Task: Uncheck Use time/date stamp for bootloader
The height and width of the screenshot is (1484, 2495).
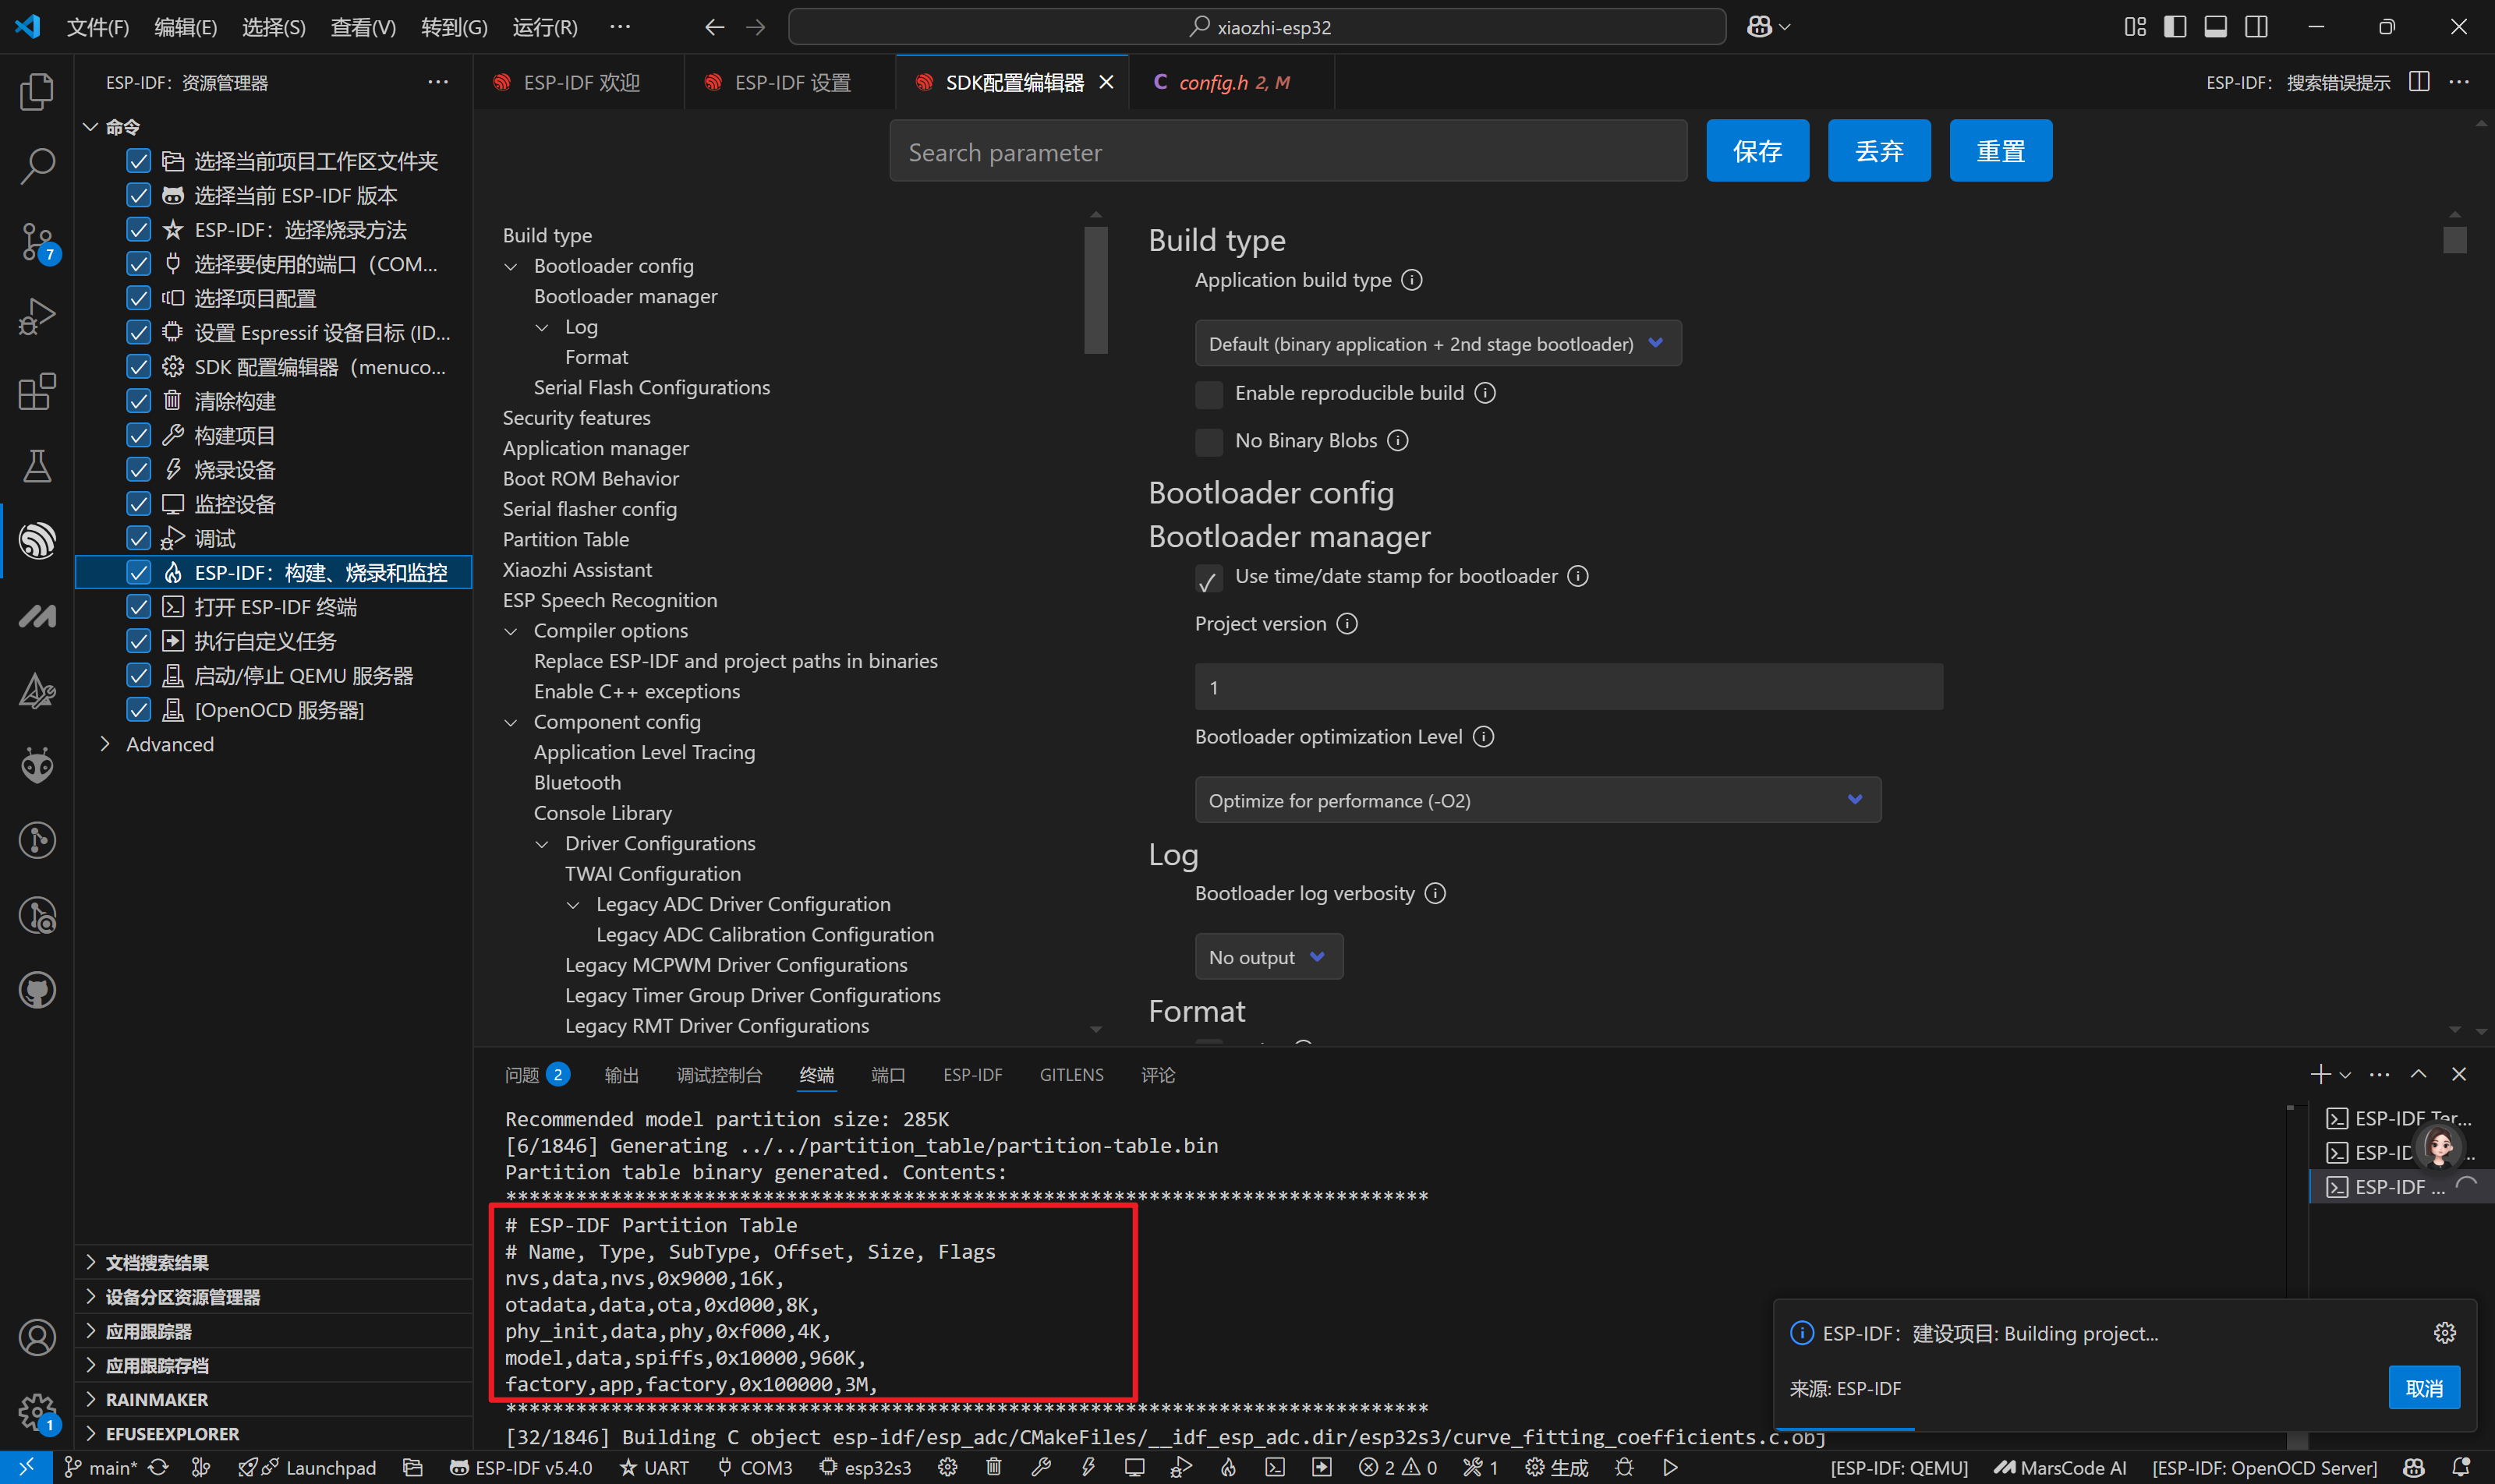Action: coord(1209,578)
